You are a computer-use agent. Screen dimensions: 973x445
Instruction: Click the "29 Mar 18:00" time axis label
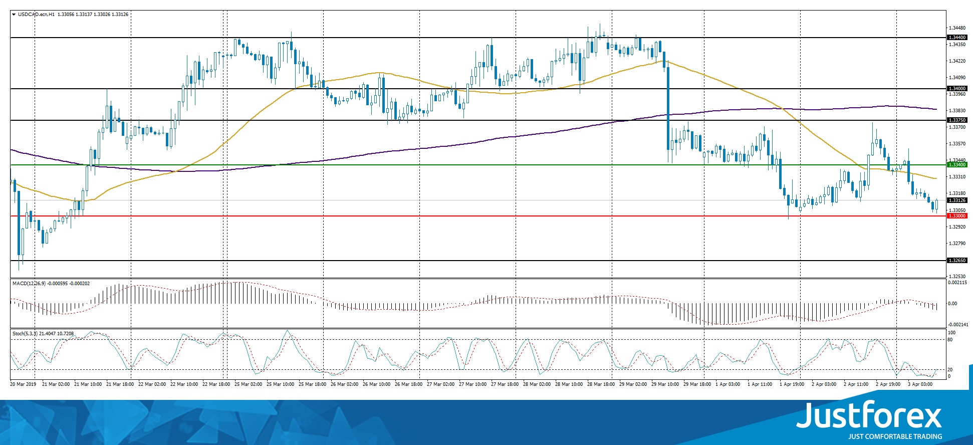(697, 384)
